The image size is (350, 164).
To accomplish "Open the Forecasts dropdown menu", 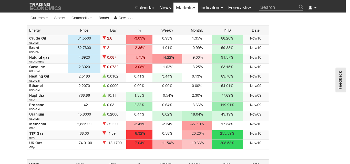I will point(240,8).
